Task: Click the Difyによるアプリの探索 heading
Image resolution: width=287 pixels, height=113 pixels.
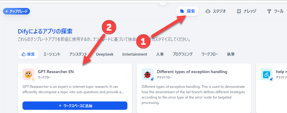Action: (x=45, y=31)
